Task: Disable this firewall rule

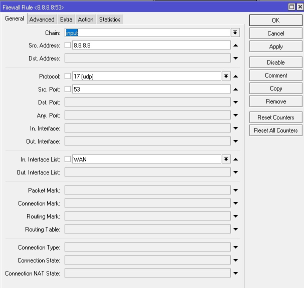Action: click(x=275, y=62)
